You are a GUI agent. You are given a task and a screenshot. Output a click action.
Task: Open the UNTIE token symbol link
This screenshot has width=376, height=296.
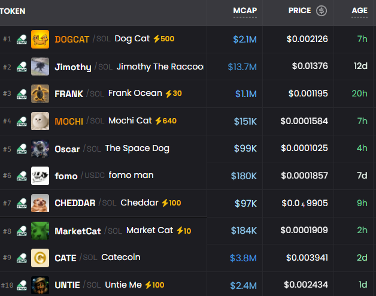pyautogui.click(x=68, y=285)
